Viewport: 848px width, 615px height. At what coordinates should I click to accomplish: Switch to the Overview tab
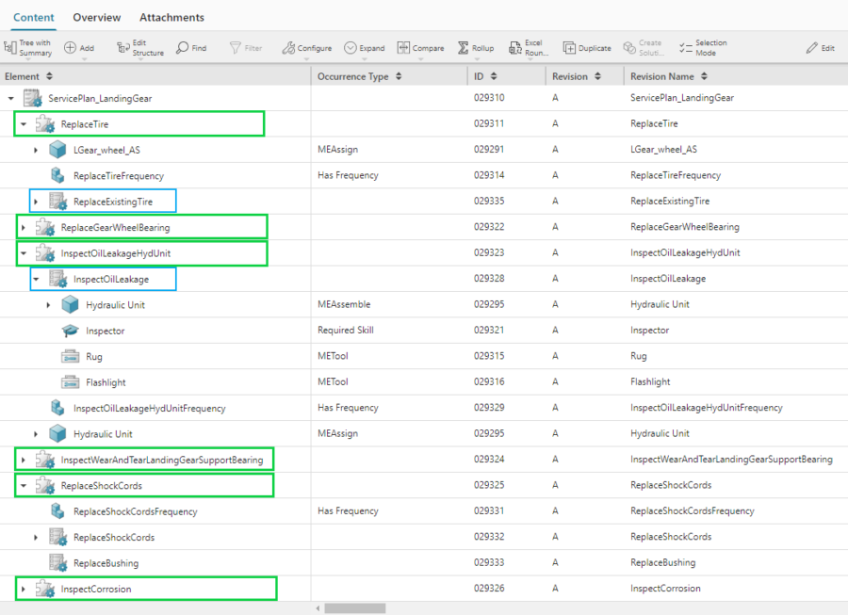[96, 17]
